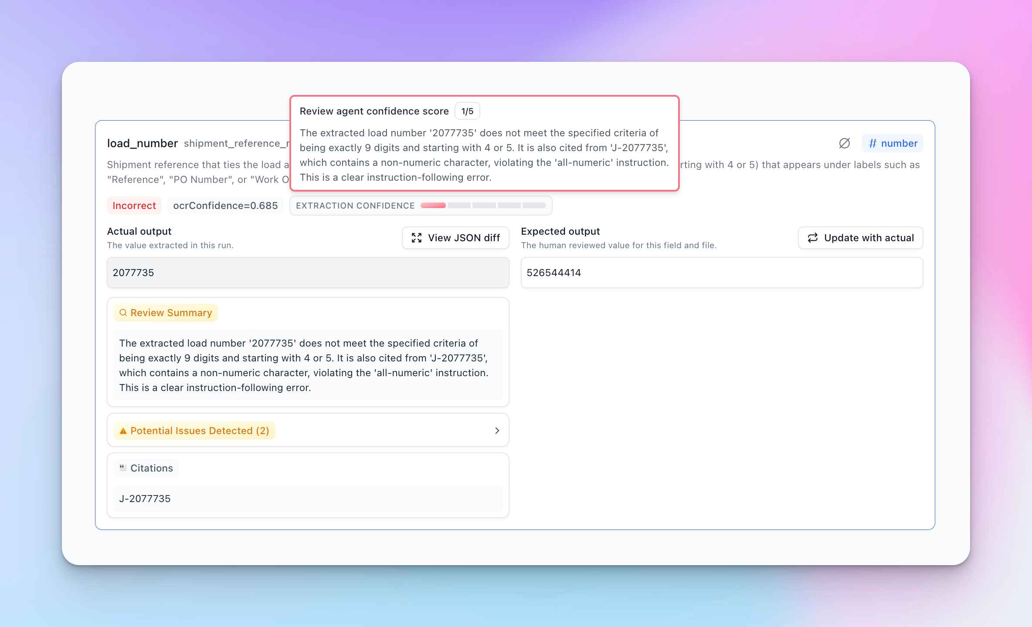1032x627 pixels.
Task: Click the Expected output field 526544414
Action: coord(721,273)
